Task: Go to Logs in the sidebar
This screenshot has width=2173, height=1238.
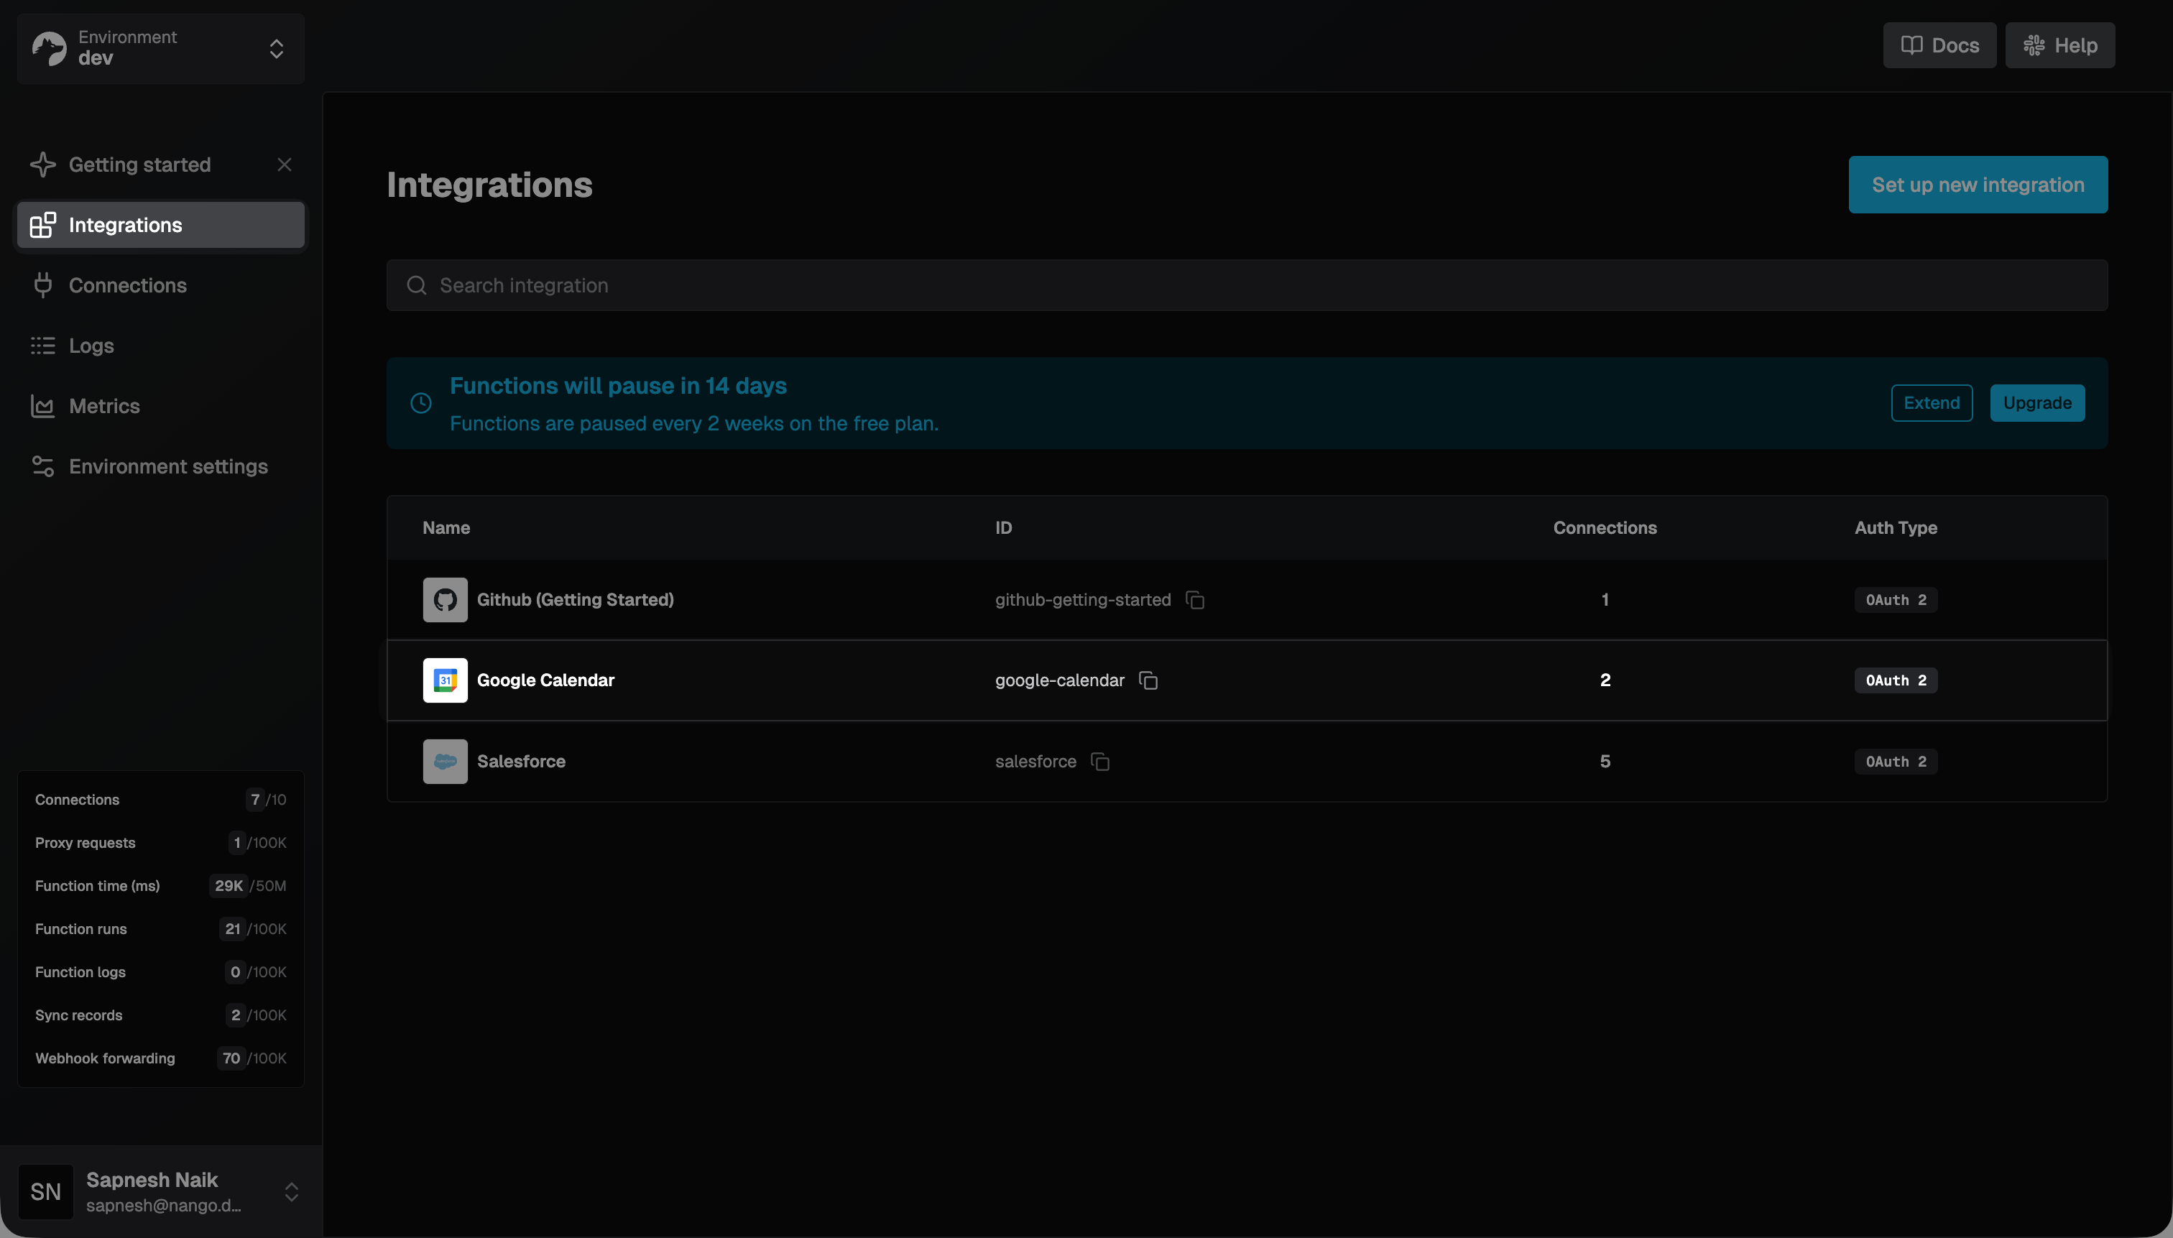Action: [91, 346]
